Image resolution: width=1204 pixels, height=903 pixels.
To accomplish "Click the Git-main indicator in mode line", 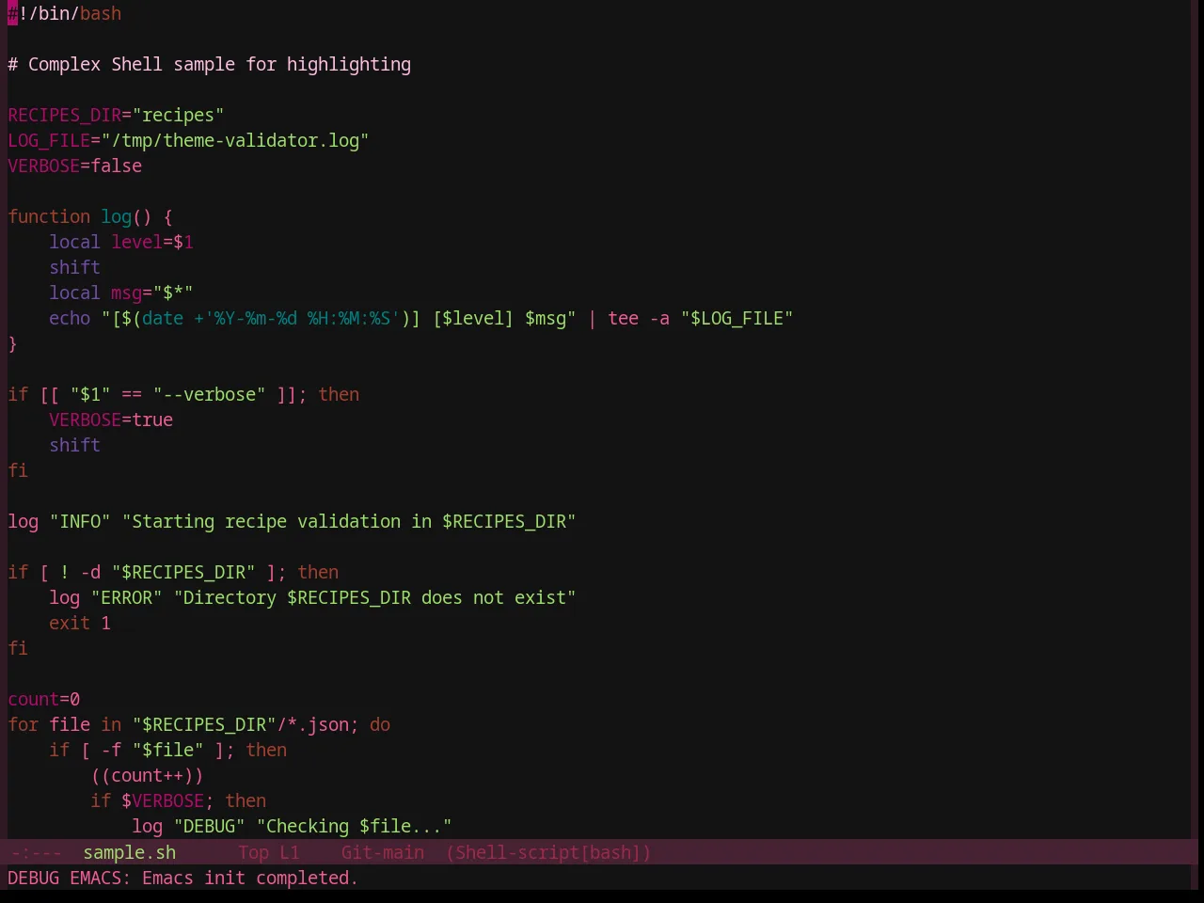I will [x=382, y=852].
